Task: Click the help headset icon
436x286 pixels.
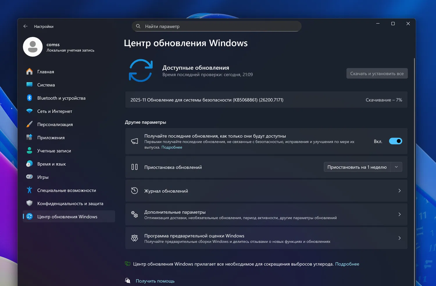Action: [128, 280]
